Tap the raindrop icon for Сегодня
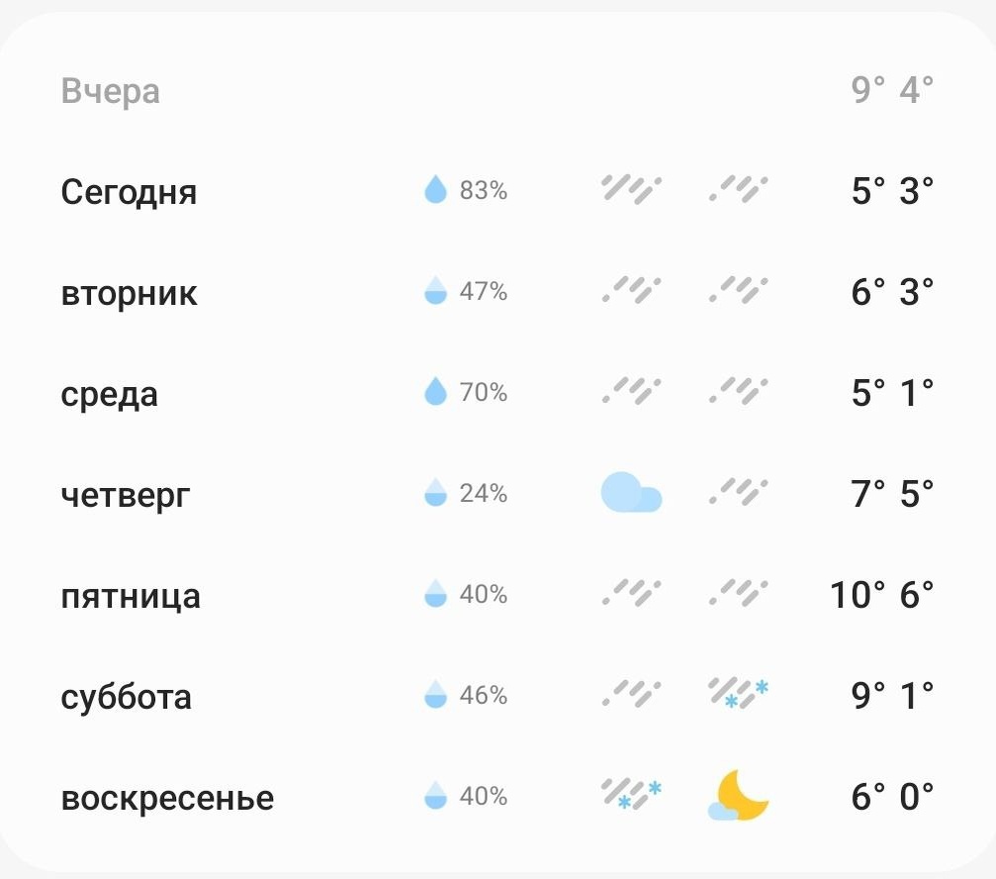 [x=436, y=189]
